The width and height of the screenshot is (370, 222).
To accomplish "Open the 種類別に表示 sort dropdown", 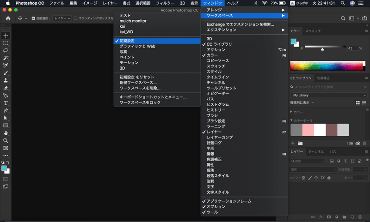I will pos(302,102).
